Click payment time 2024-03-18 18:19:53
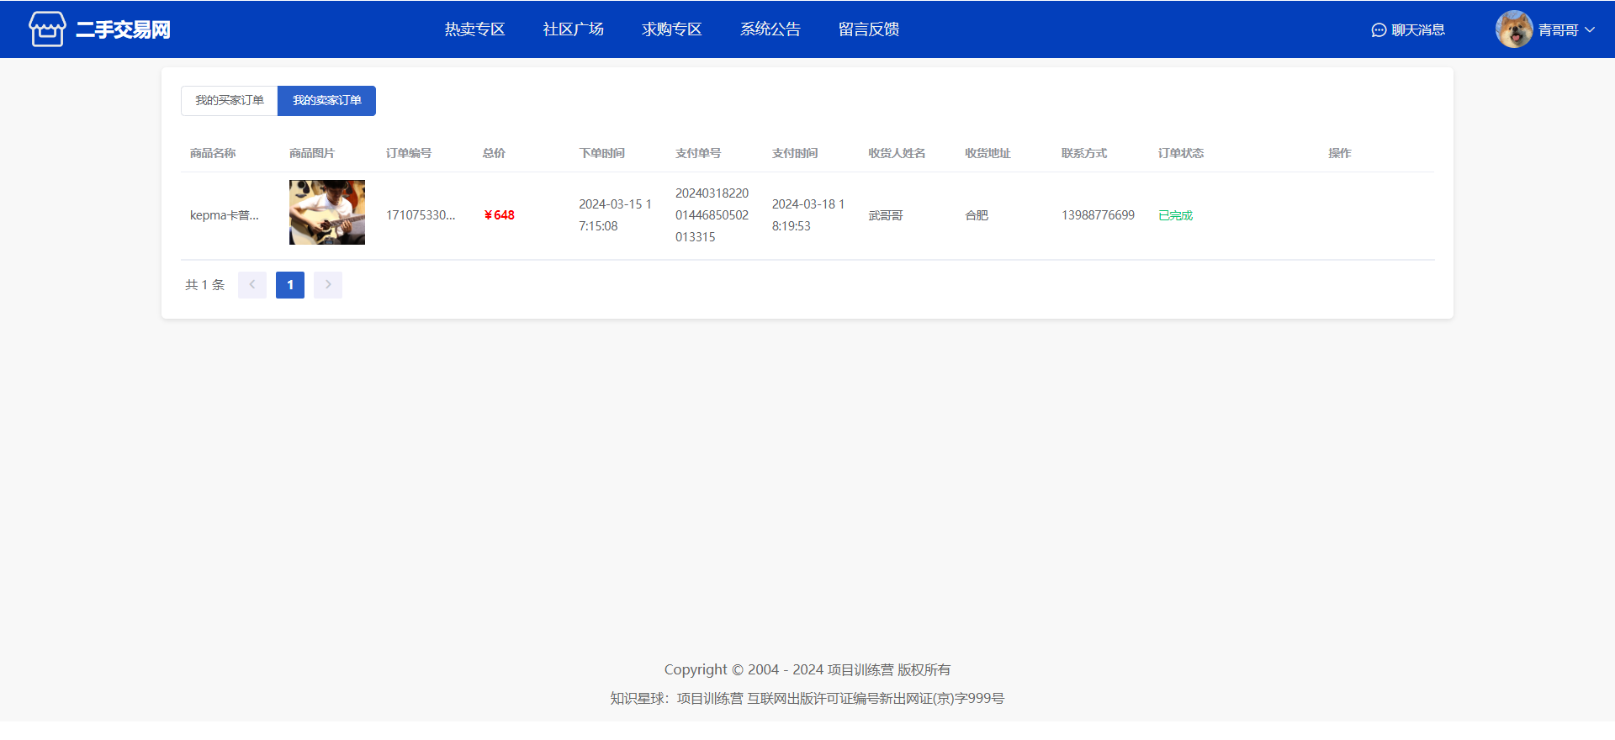Screen dimensions: 1615x740 808,215
